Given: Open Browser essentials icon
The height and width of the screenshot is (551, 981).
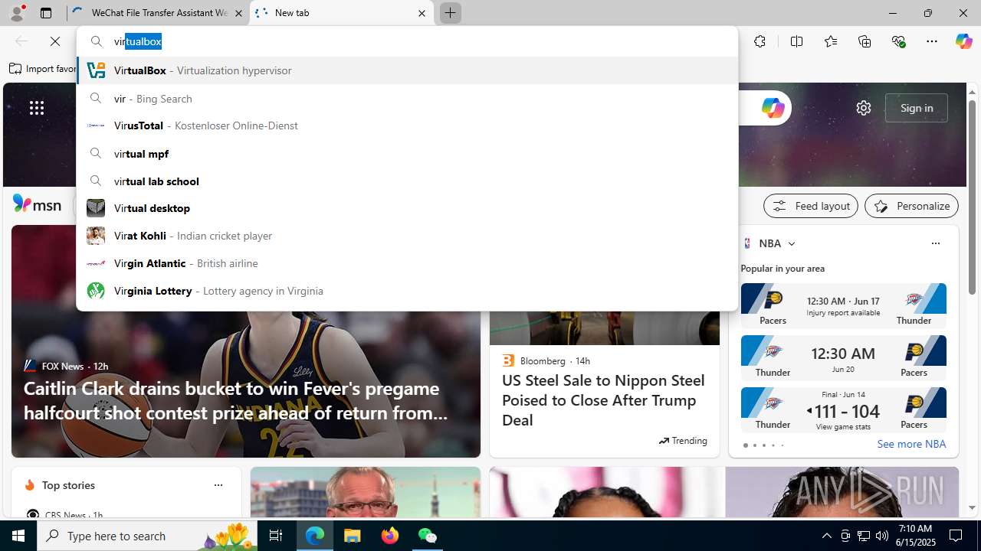Looking at the screenshot, I should pos(898,41).
